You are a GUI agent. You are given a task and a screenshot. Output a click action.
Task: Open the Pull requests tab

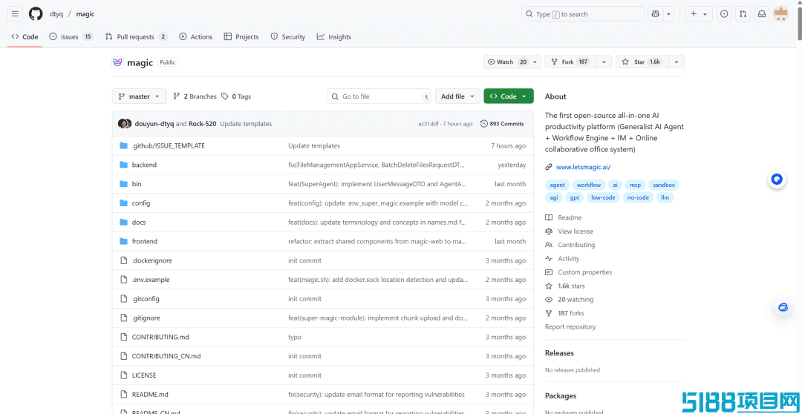click(136, 37)
